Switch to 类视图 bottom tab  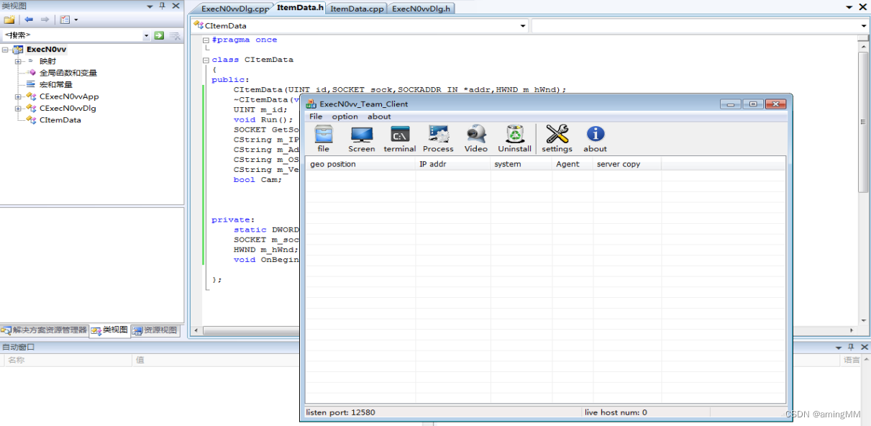point(110,330)
